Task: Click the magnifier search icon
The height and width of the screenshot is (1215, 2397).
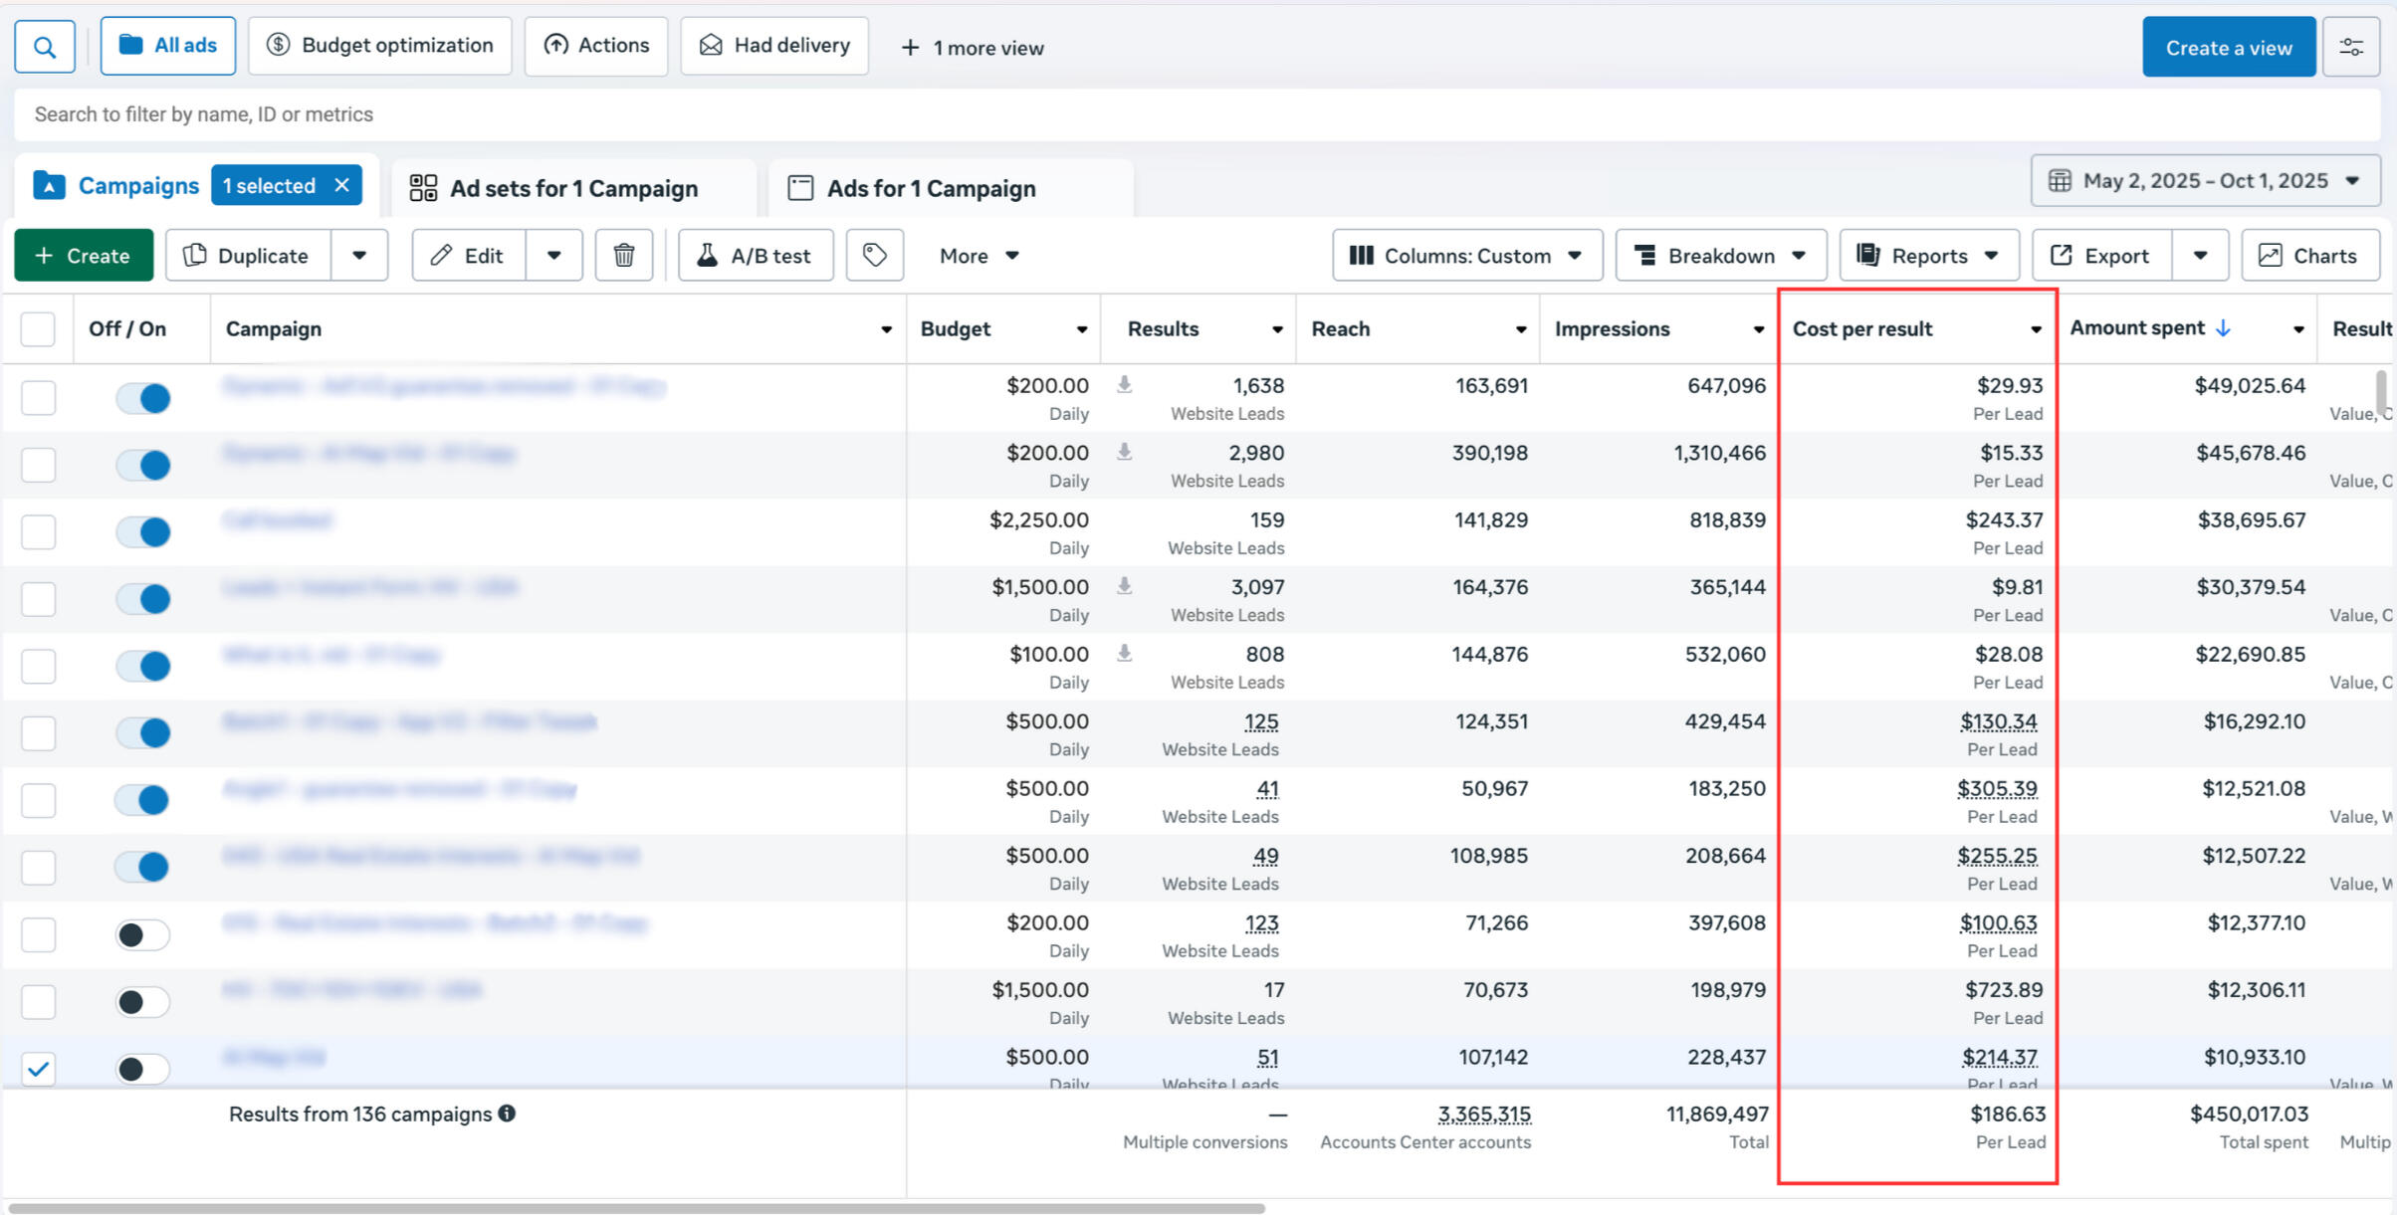Action: coord(45,47)
